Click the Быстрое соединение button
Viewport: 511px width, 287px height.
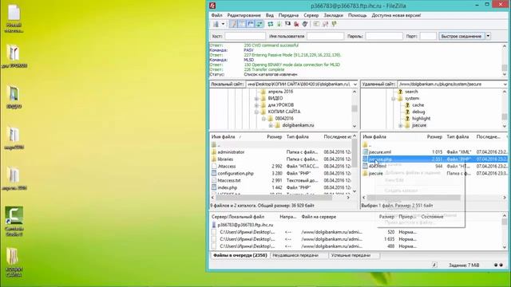tap(461, 36)
